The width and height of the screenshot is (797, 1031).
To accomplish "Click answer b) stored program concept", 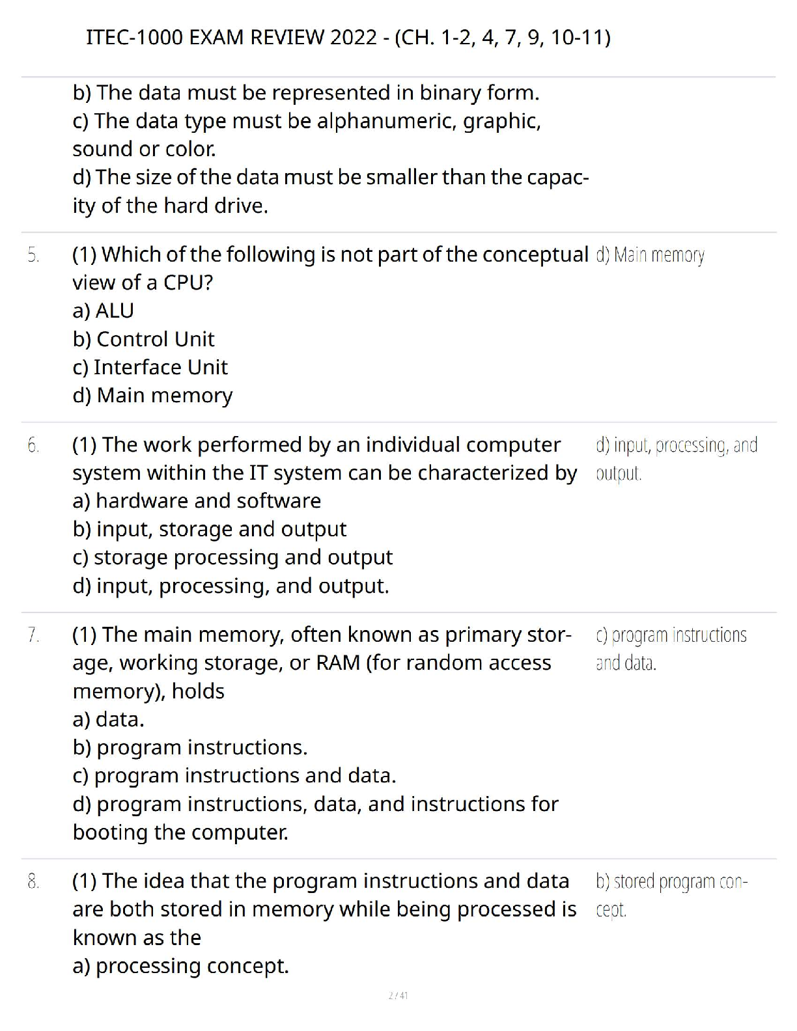I will [672, 895].
